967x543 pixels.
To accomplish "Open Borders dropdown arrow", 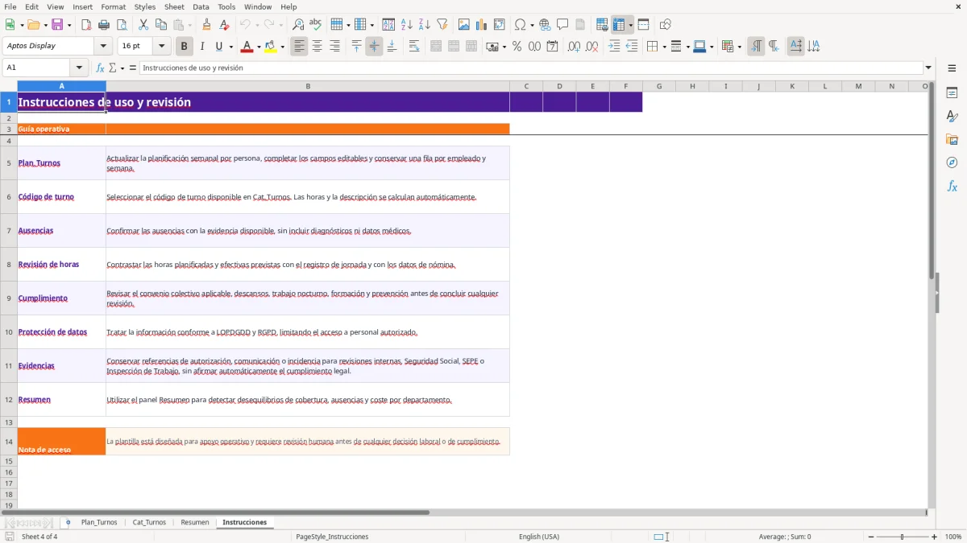I will pos(664,47).
